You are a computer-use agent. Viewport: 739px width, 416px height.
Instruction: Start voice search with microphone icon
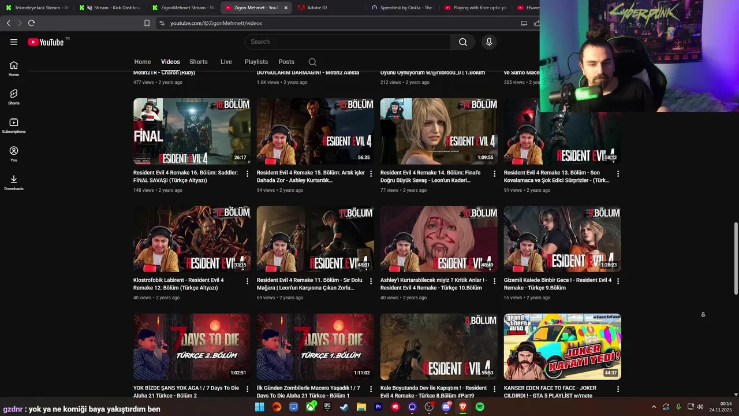click(489, 42)
